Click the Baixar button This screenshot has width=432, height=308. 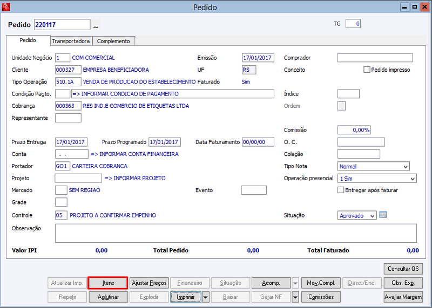pyautogui.click(x=231, y=297)
